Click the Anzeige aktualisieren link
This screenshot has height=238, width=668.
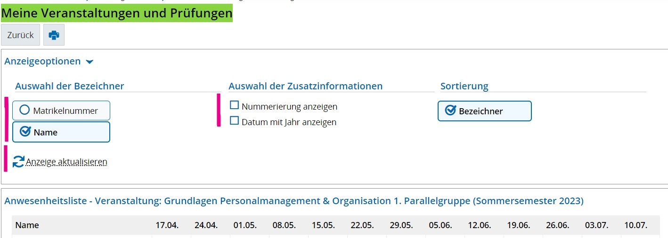tap(66, 162)
